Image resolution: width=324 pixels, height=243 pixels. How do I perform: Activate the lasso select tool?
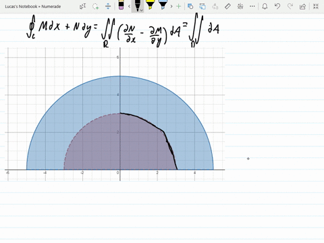coord(96,6)
